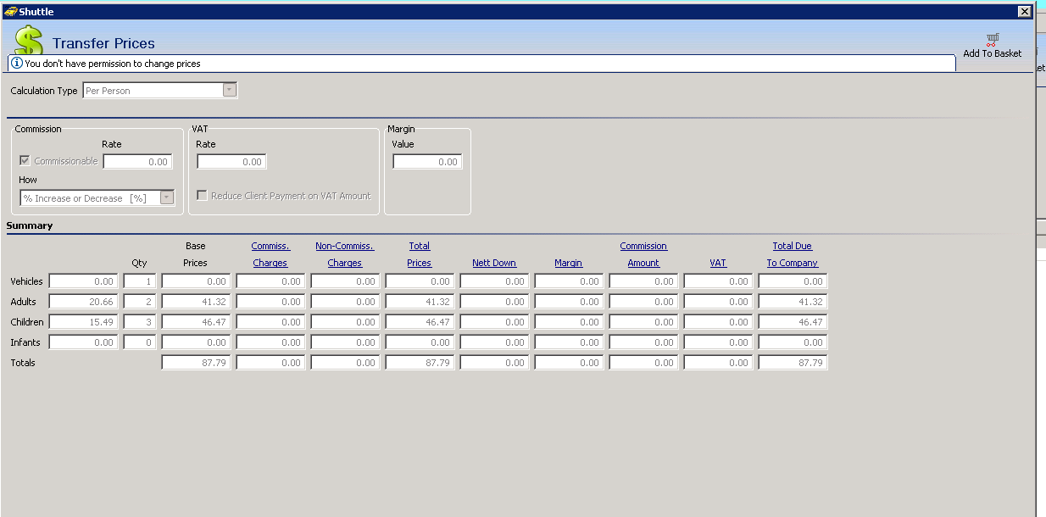Viewport: 1046px width, 517px height.
Task: Open the Calculation Type dropdown
Action: (229, 90)
